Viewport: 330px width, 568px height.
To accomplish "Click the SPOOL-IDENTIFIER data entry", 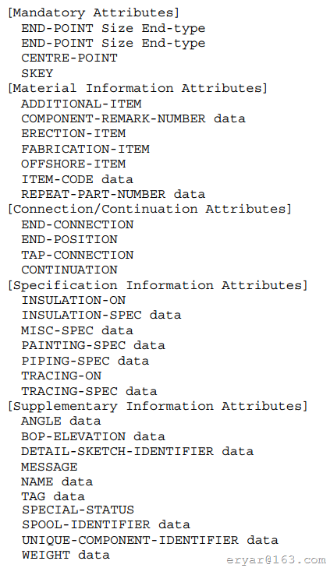I will pos(105,524).
